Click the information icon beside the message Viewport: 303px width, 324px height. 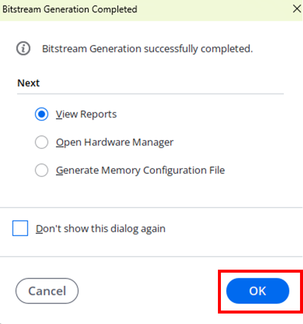tap(23, 48)
